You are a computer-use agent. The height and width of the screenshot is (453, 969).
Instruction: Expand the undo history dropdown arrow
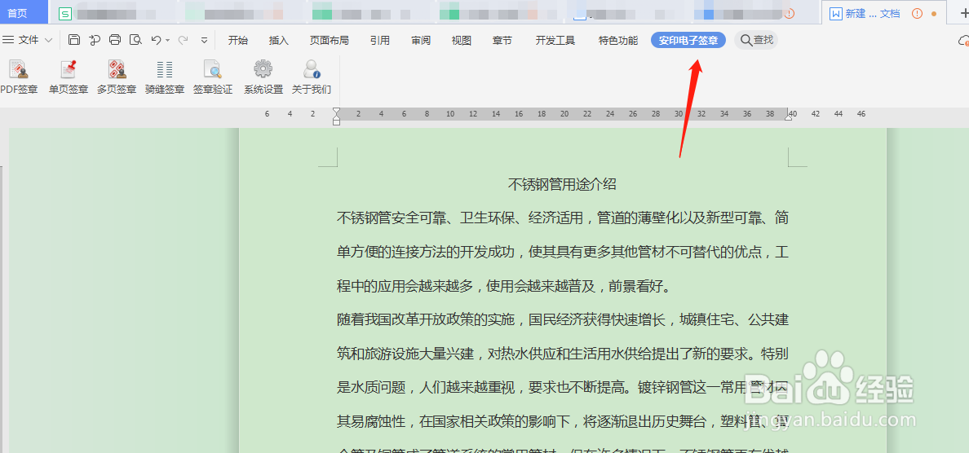coord(167,41)
